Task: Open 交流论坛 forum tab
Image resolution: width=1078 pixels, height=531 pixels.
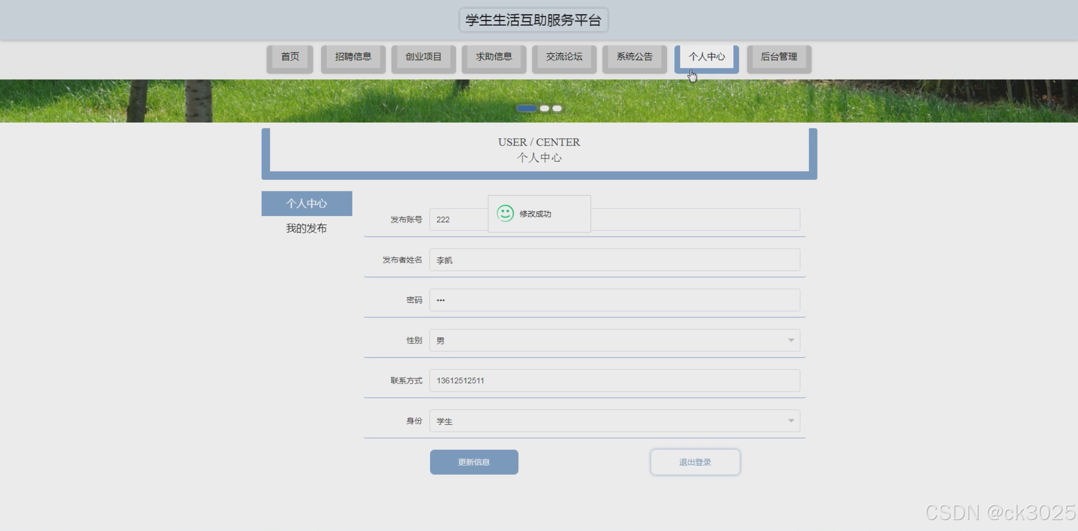Action: pos(564,57)
